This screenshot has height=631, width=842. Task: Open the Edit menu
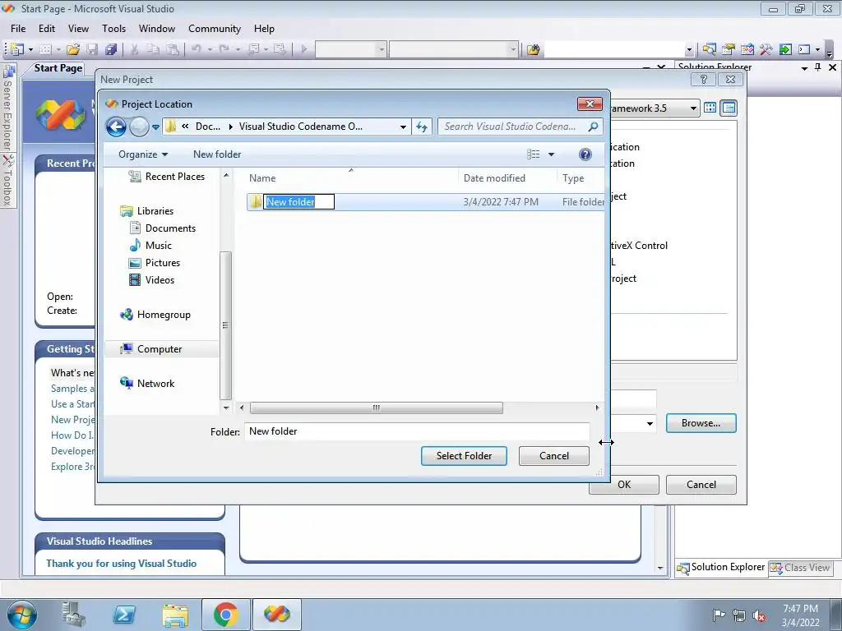tap(47, 29)
